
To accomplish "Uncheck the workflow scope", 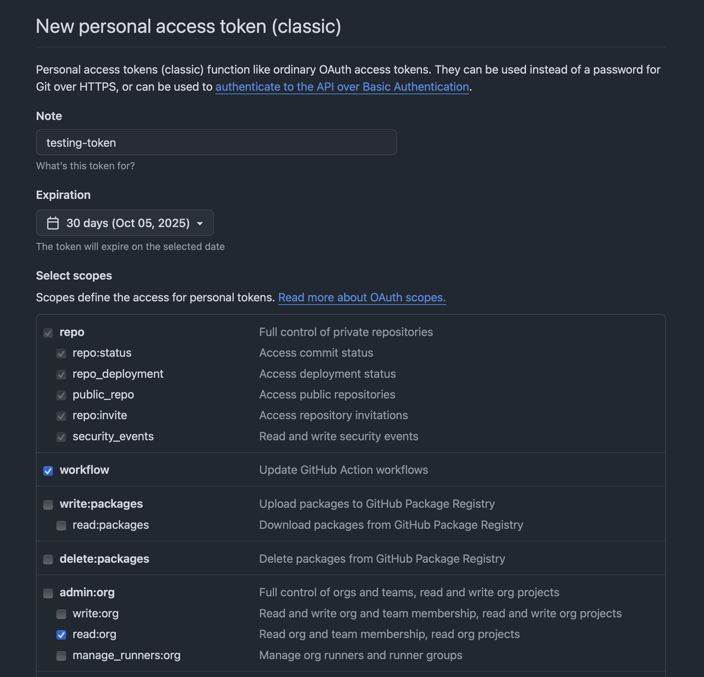I will pyautogui.click(x=48, y=471).
